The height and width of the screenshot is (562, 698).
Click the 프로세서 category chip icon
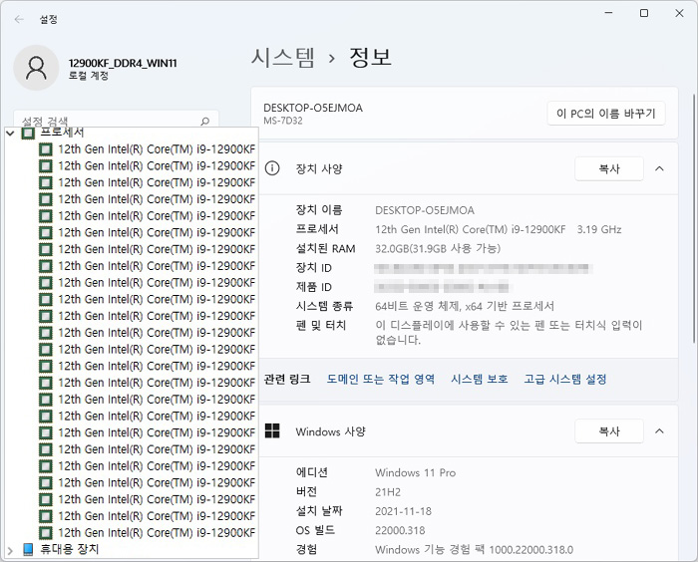pyautogui.click(x=29, y=133)
